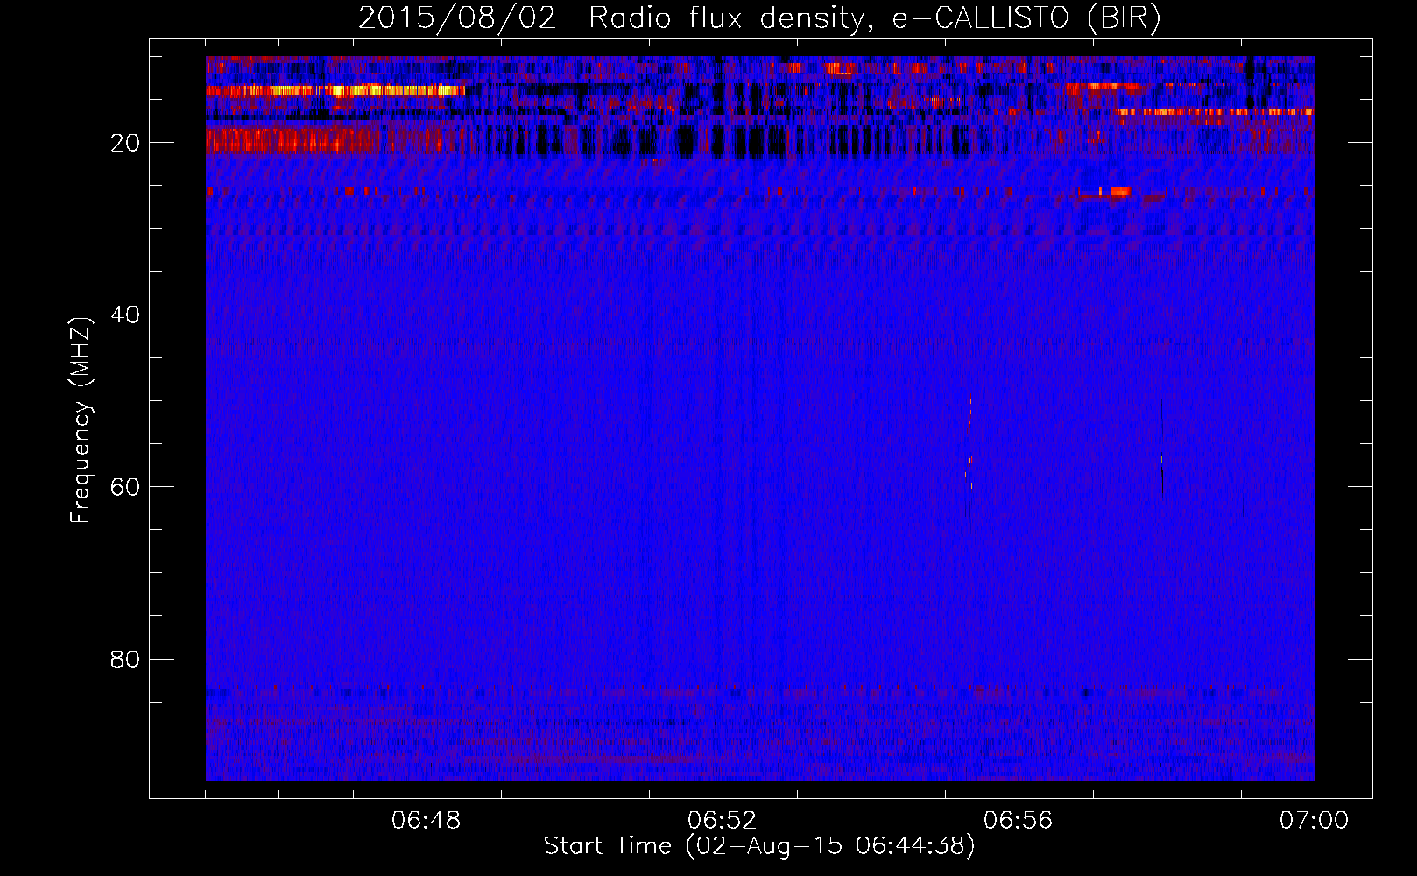Click the 80 frequency tick label
Screen dimensions: 1417x876
pyautogui.click(x=125, y=659)
